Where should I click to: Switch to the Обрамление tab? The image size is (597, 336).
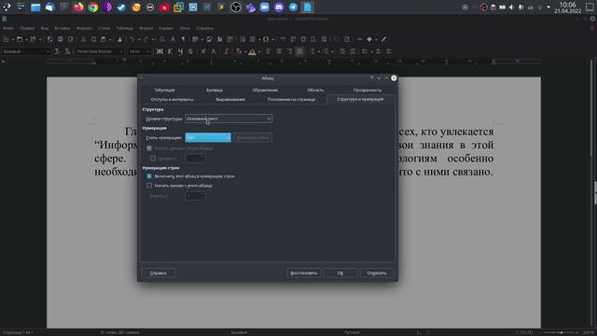pyautogui.click(x=265, y=91)
